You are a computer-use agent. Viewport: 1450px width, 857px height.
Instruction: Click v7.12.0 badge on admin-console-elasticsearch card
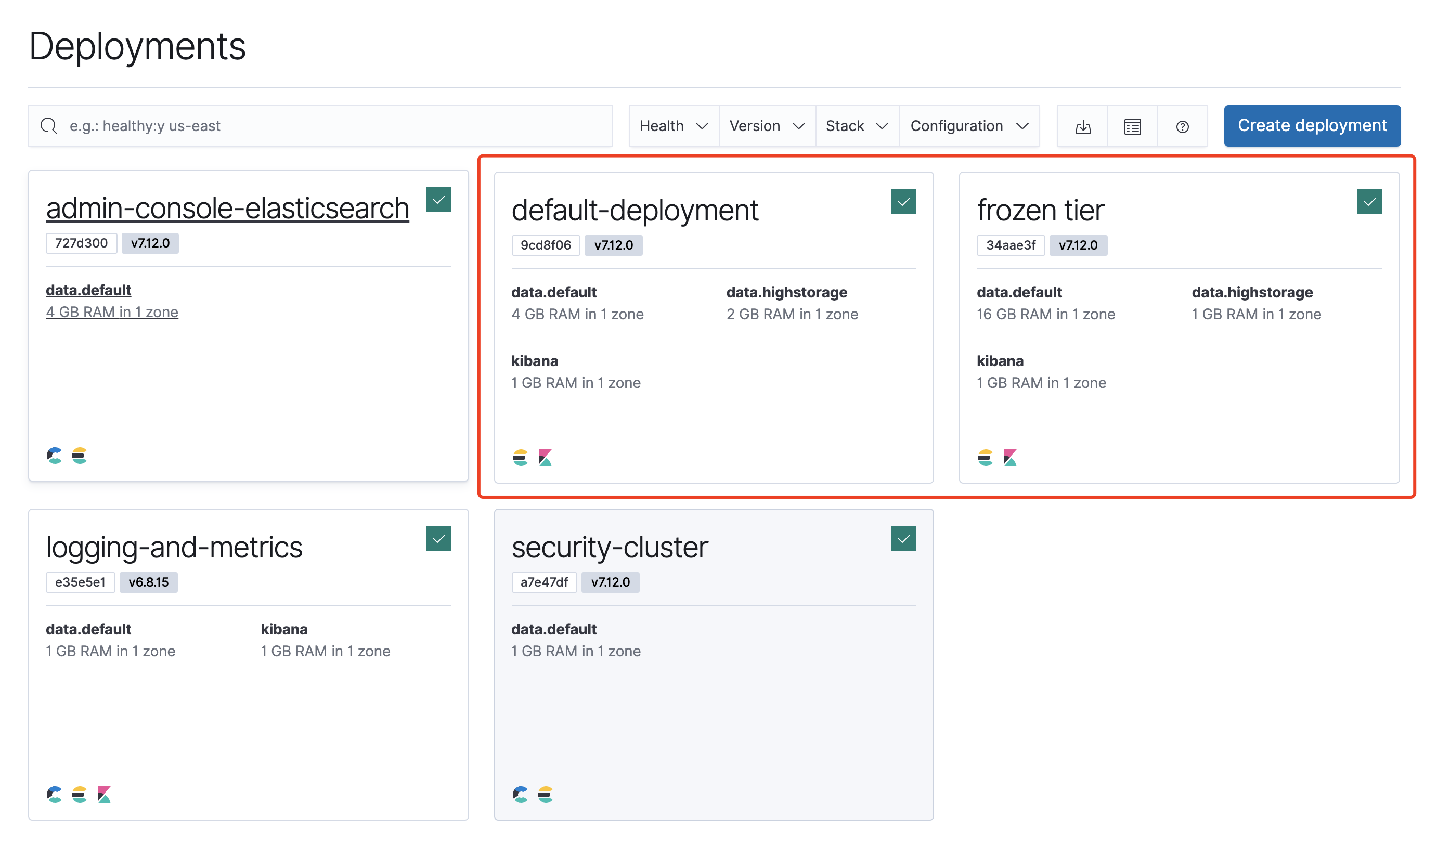click(x=150, y=243)
